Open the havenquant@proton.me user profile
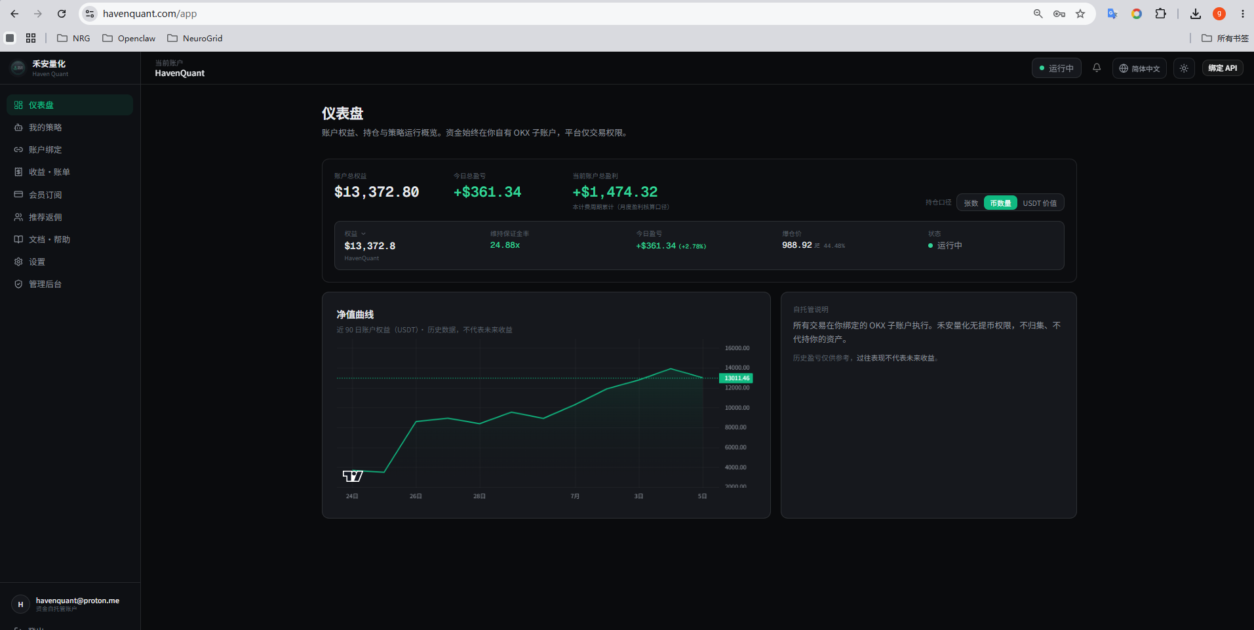1254x630 pixels. pos(69,604)
